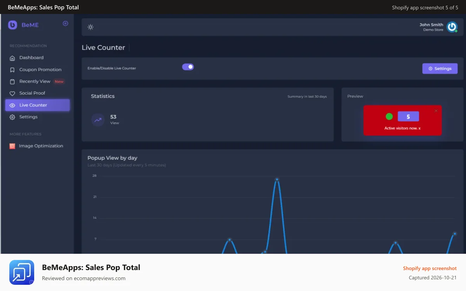This screenshot has width=466, height=291.
Task: Click the Sales Pop Total app icon
Action: pos(22,272)
